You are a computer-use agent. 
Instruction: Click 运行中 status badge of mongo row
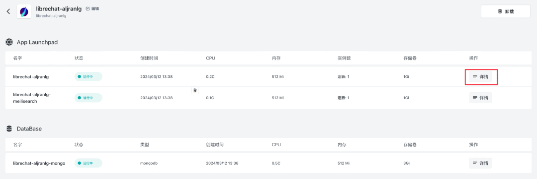pyautogui.click(x=89, y=163)
